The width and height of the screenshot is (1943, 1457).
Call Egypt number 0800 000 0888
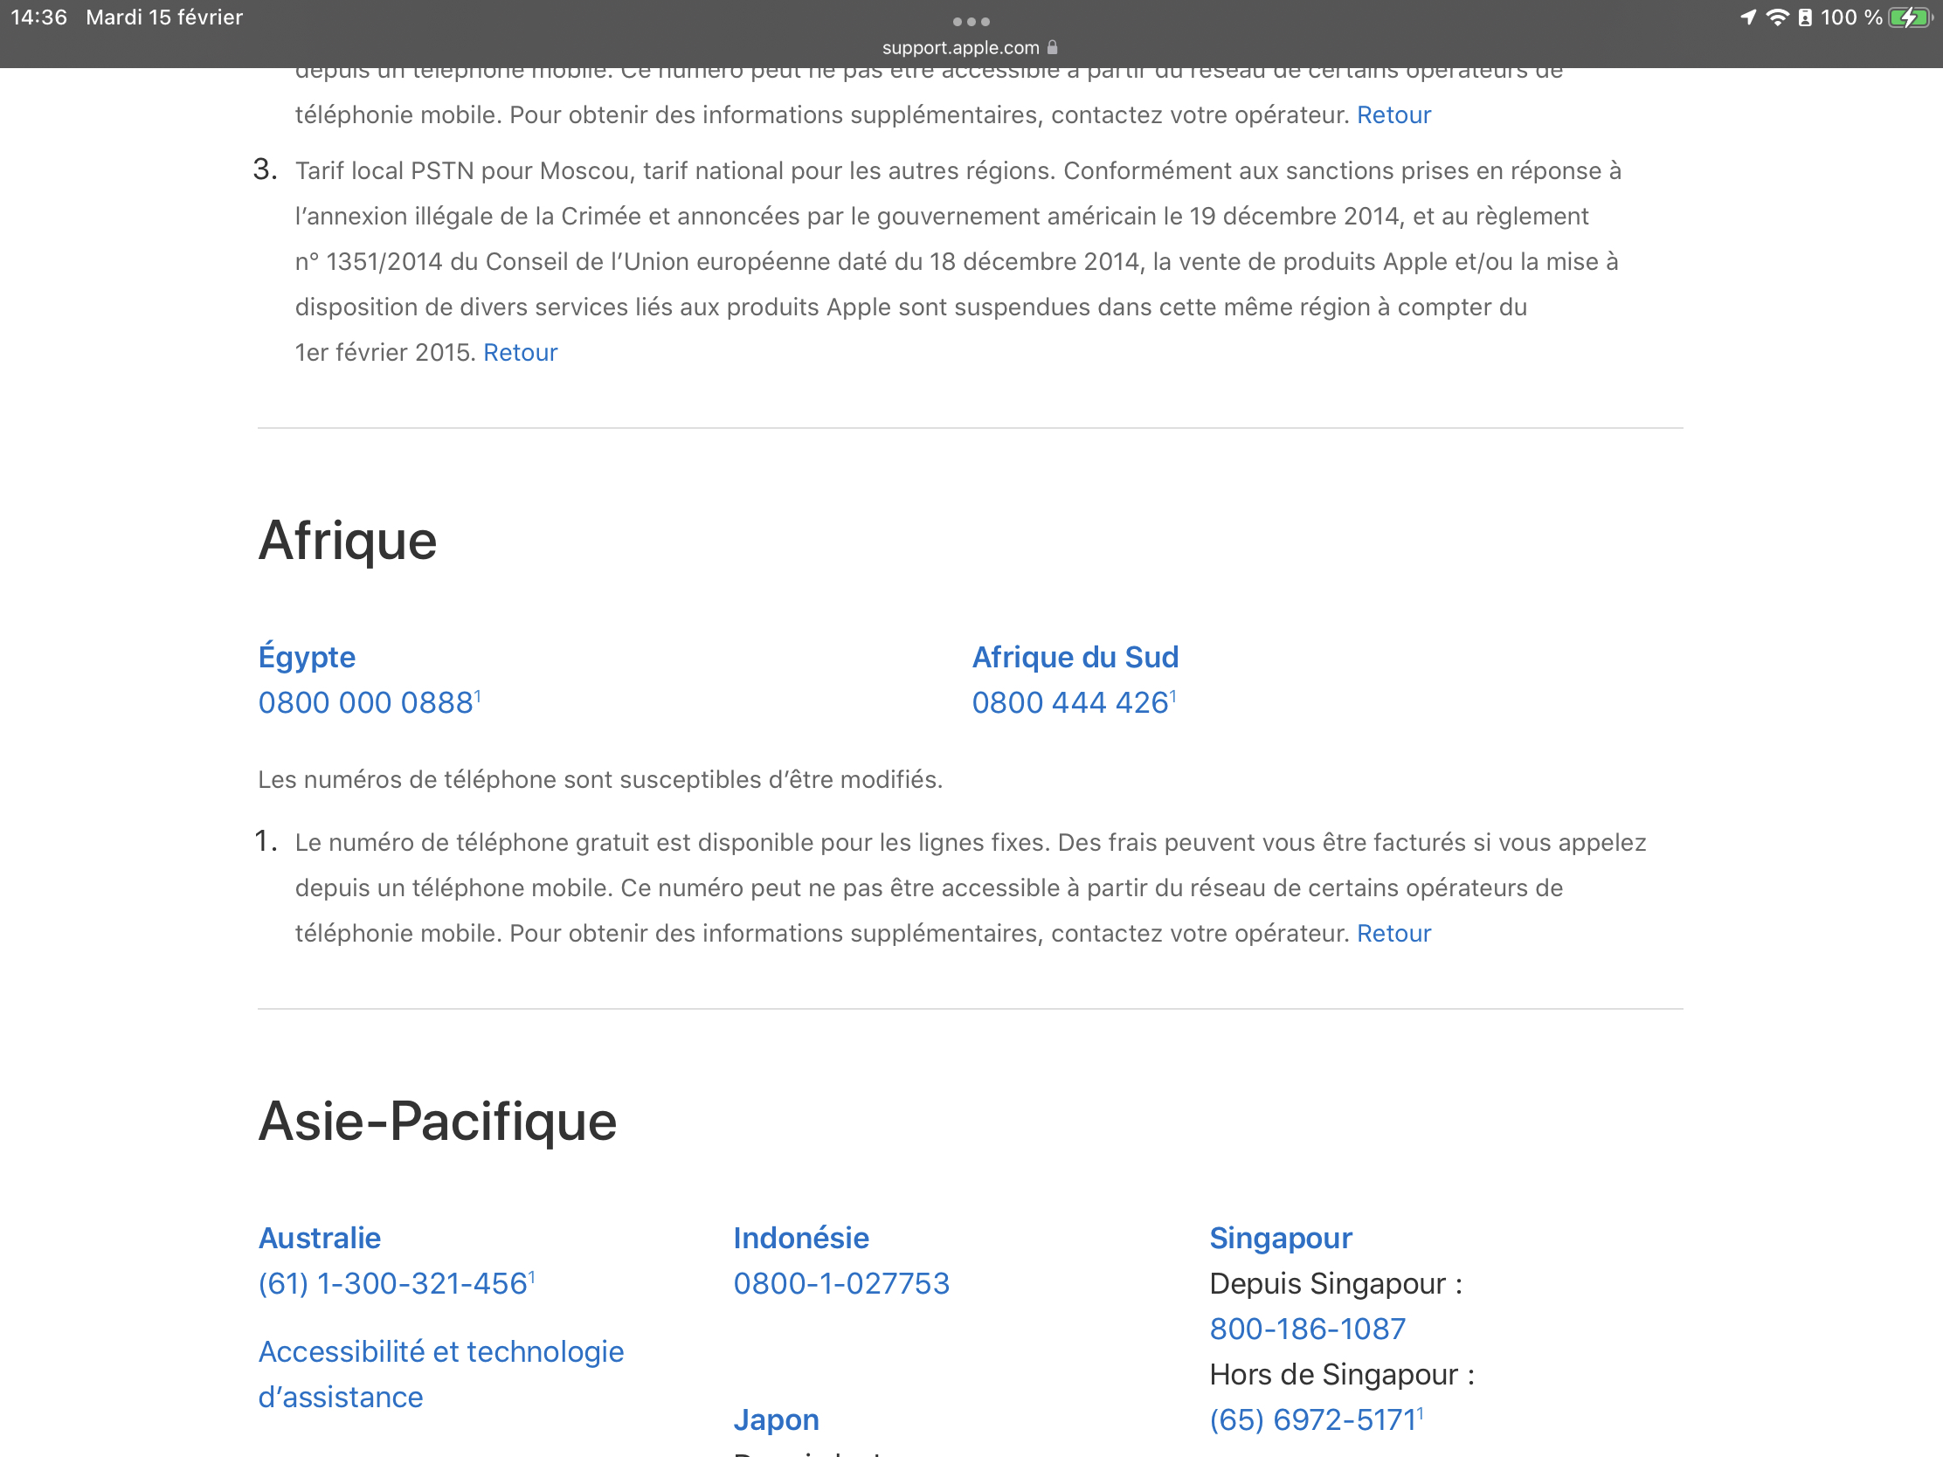pyautogui.click(x=365, y=702)
